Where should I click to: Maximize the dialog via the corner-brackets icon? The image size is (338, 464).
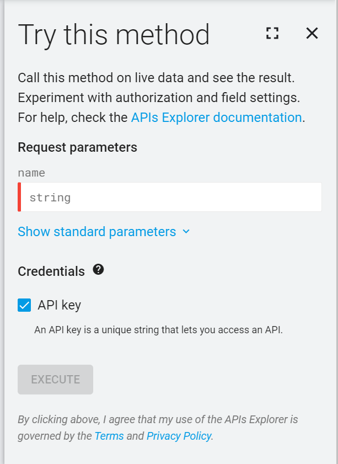272,33
